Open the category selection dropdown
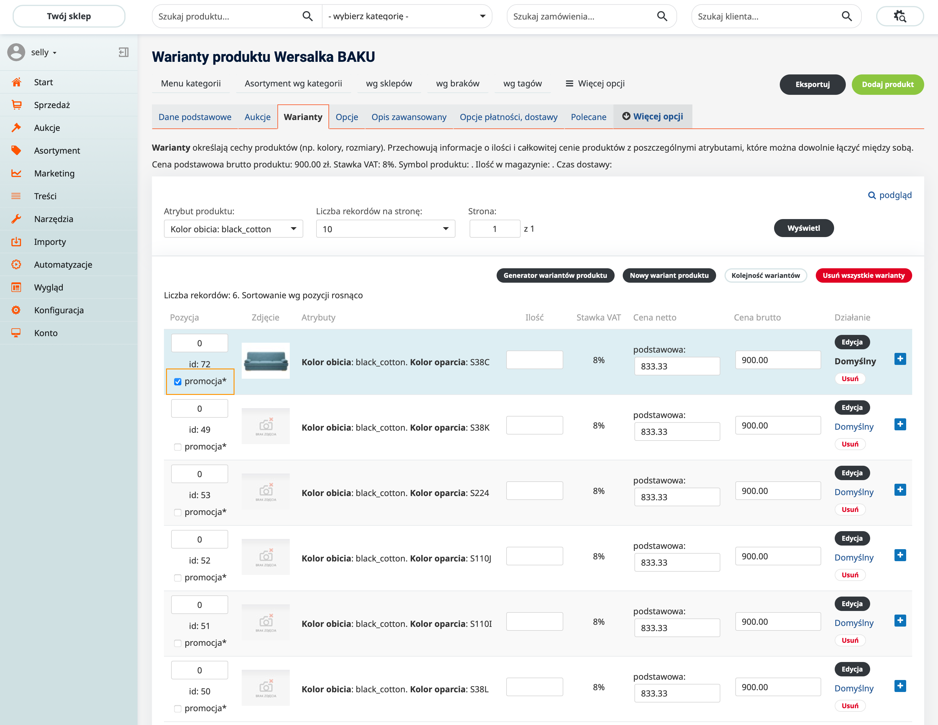The image size is (938, 725). pos(407,16)
